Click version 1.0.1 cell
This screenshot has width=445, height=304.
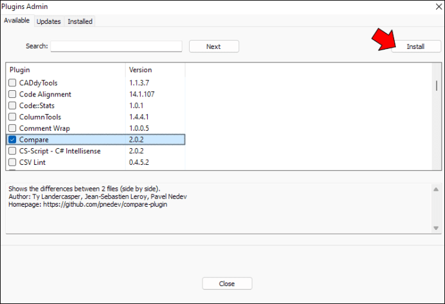(x=136, y=106)
